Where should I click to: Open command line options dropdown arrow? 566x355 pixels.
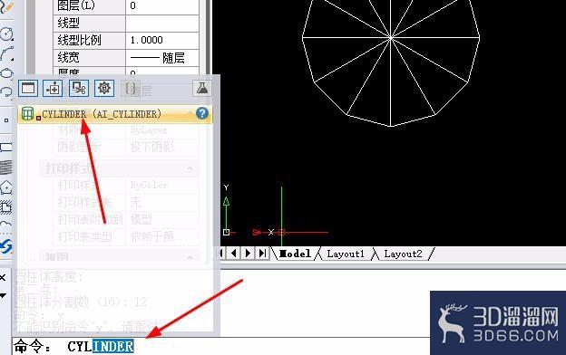tap(3, 295)
